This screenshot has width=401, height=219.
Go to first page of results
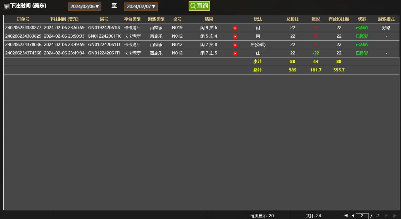coord(346,216)
